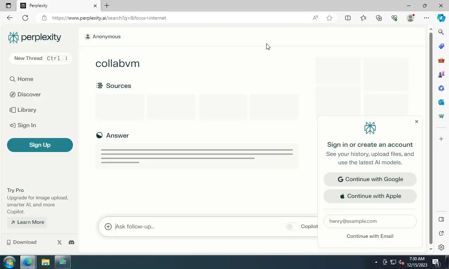449x269 pixels.
Task: Open a new browser tab
Action: 107,6
